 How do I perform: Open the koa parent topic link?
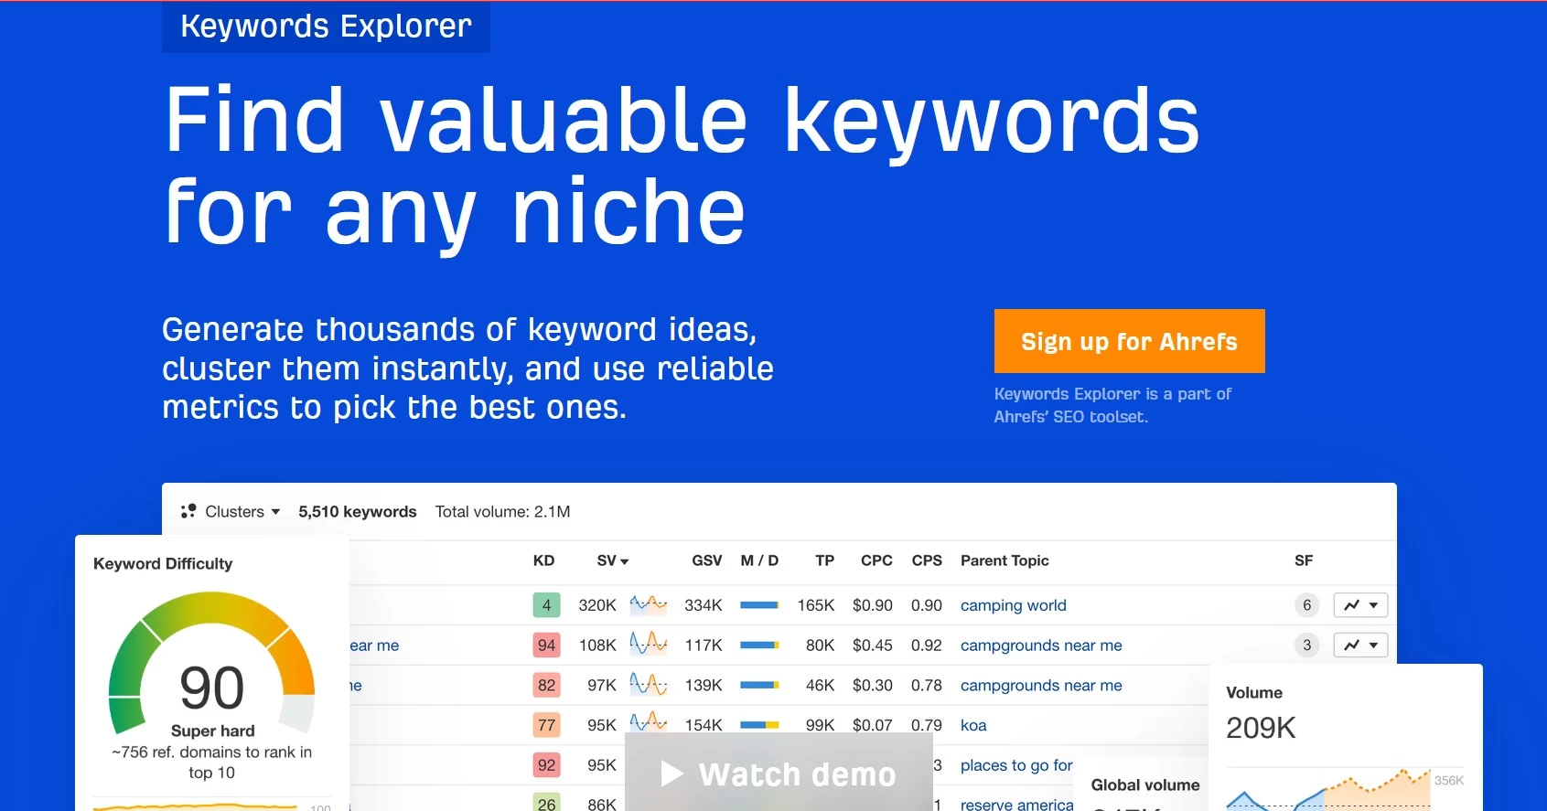pyautogui.click(x=973, y=725)
